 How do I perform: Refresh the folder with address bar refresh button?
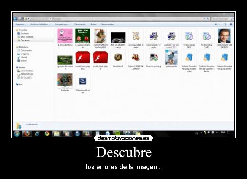208,19
